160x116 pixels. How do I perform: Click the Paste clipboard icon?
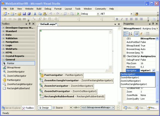coord(45,14)
